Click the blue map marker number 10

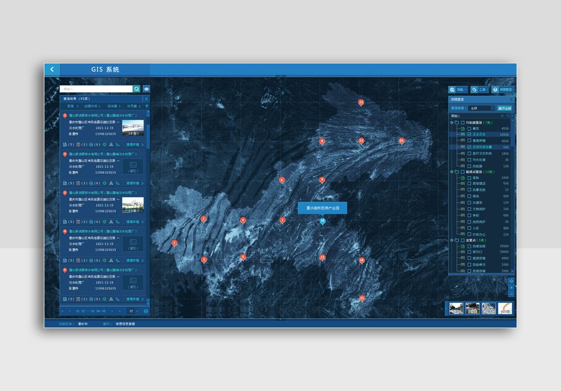pyautogui.click(x=323, y=221)
